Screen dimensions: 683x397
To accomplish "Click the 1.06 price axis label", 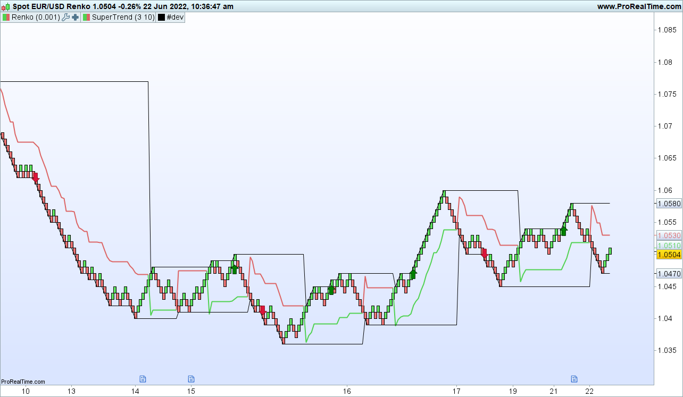I will pyautogui.click(x=666, y=190).
